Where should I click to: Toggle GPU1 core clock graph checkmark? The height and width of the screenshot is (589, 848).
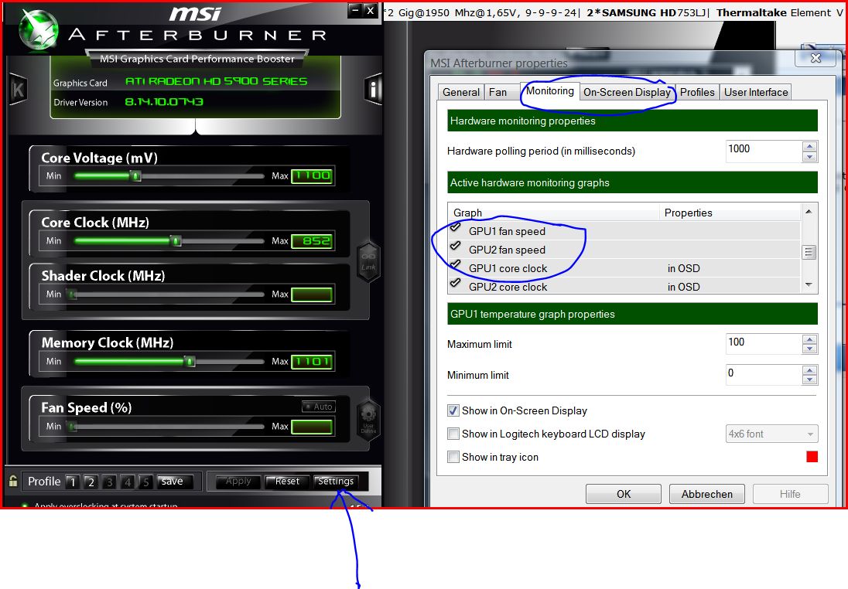456,265
